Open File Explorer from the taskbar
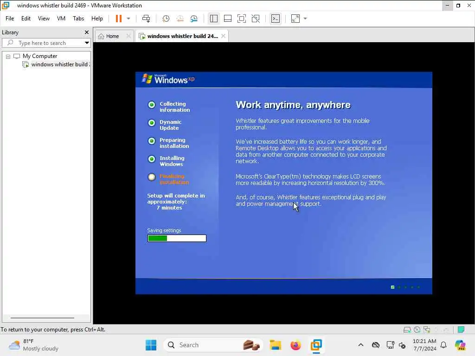 [x=276, y=345]
